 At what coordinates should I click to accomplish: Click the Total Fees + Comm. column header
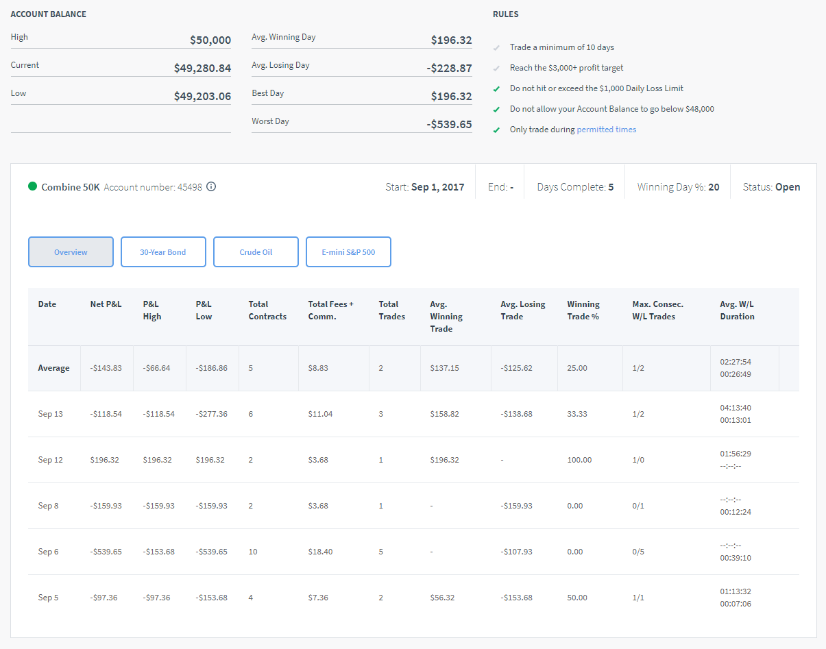(331, 310)
